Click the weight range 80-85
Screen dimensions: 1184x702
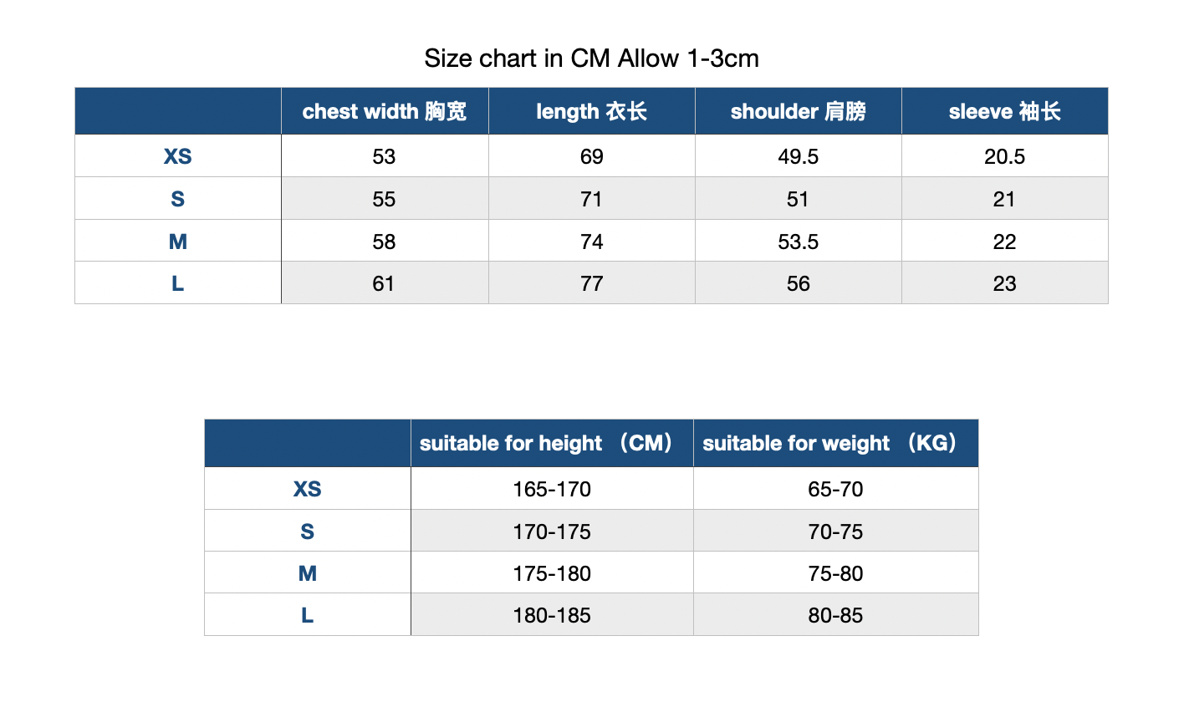coord(835,615)
